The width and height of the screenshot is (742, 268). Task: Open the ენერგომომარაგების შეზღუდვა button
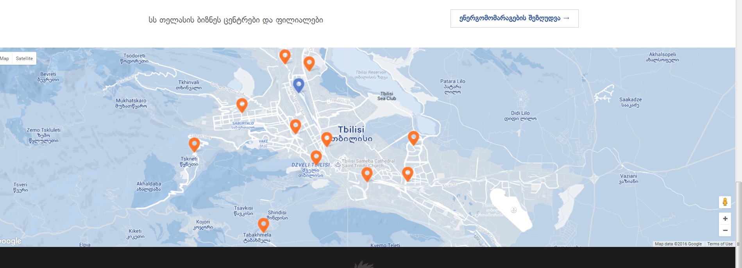tap(514, 18)
